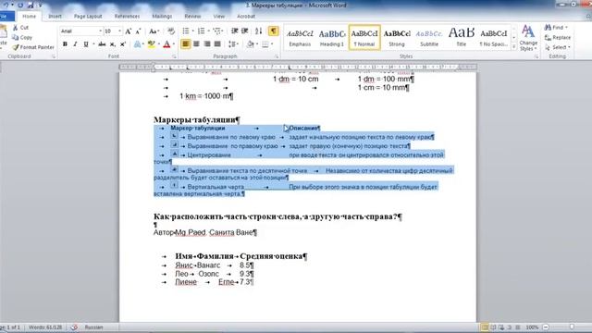Image resolution: width=592 pixels, height=333 pixels.
Task: Switch to the Mailings tab
Action: pyautogui.click(x=162, y=17)
